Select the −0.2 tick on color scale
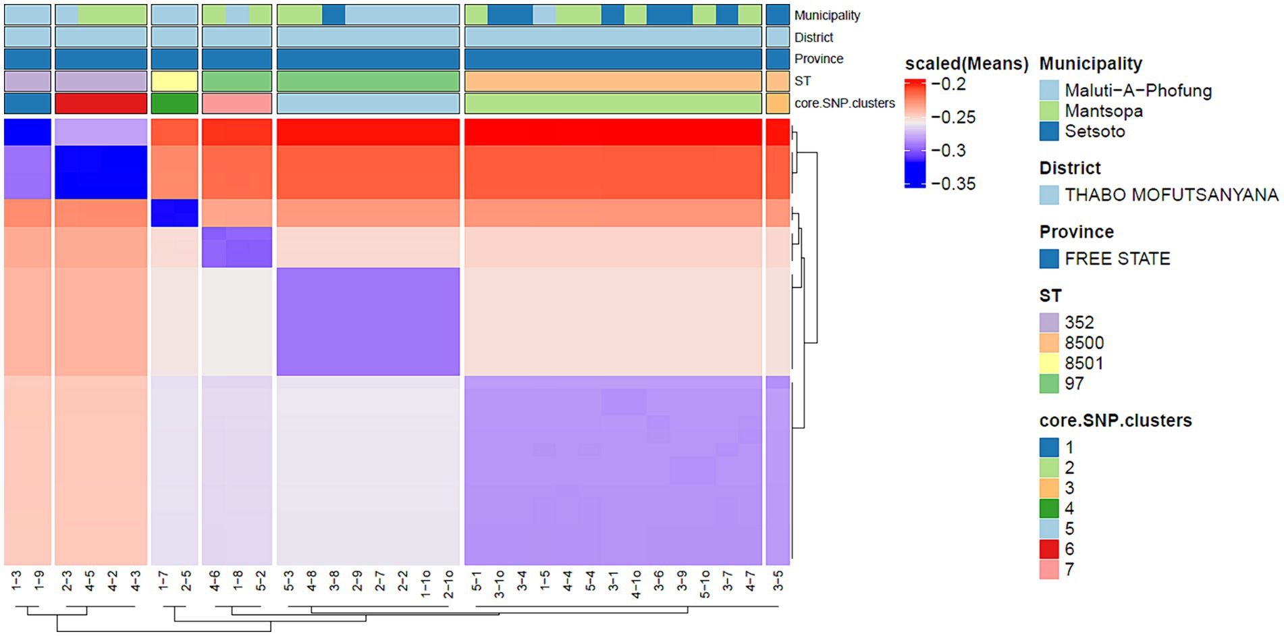The height and width of the screenshot is (636, 1284). [x=948, y=84]
